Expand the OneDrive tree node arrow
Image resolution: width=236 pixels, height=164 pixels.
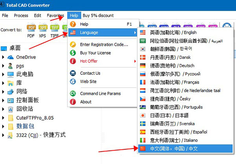(4, 57)
